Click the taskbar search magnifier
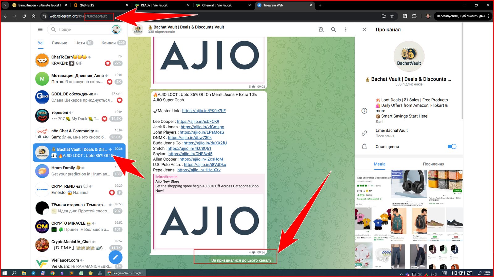The image size is (494, 277). point(14,273)
